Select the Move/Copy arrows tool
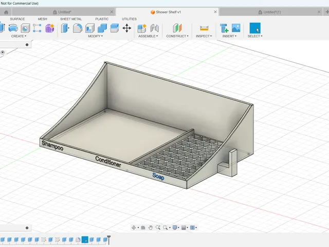The image size is (329, 247). click(x=127, y=28)
